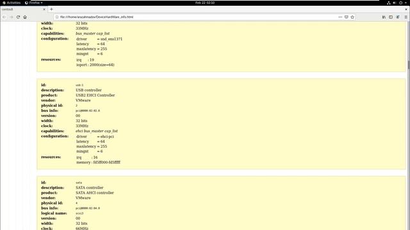Open the Firefox home page

click(x=25, y=17)
